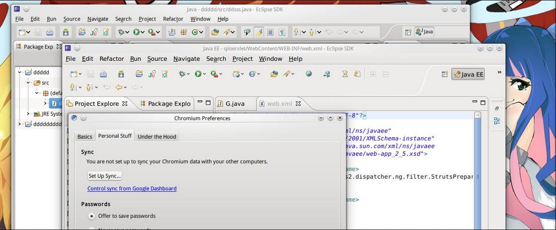This screenshot has width=556, height=230.
Task: Click the Back arrow in Java EE navigation toolbar
Action: 119,87
